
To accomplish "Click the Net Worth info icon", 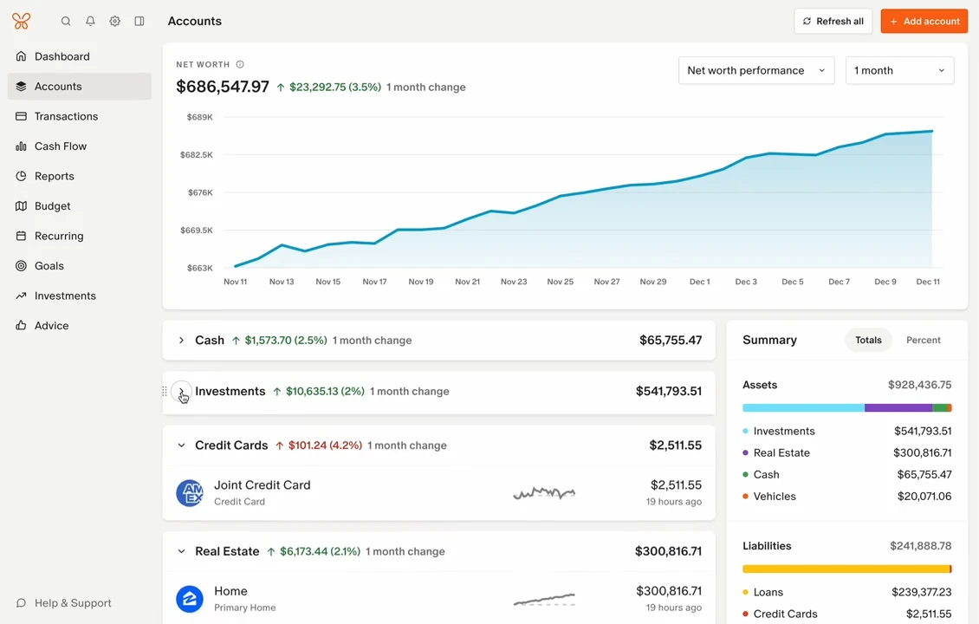I will point(240,64).
